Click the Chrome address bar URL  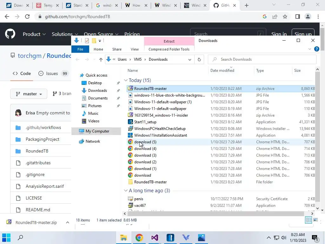point(77,17)
